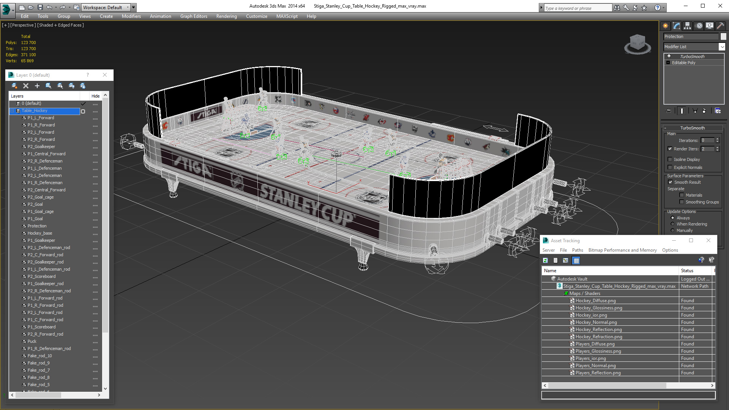Open the Help dropdown arrow in title bar

click(663, 8)
